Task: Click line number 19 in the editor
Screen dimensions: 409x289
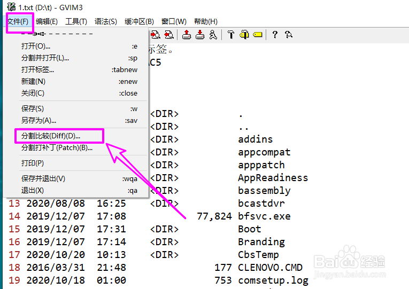Action: pyautogui.click(x=14, y=280)
